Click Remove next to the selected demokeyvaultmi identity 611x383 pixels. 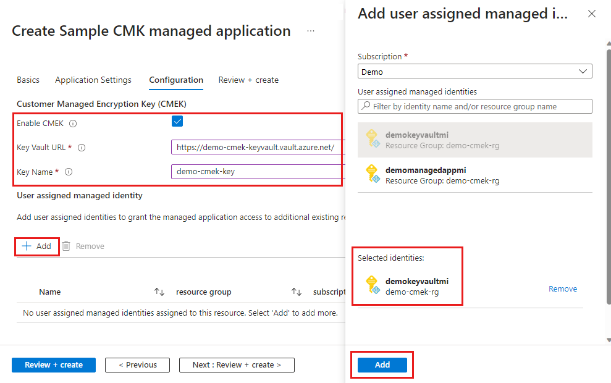pos(562,288)
